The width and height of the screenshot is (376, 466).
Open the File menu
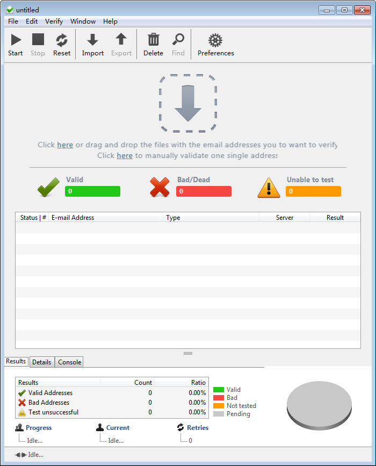13,21
